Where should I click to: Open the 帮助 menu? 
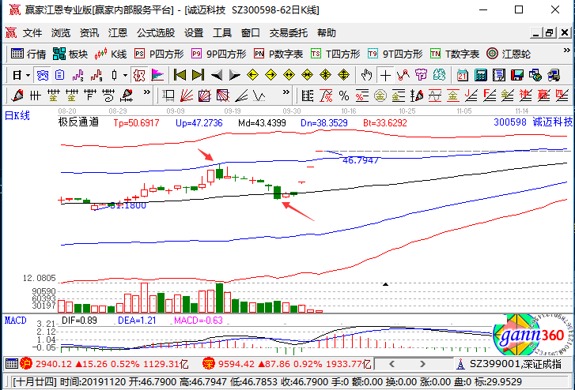[327, 33]
